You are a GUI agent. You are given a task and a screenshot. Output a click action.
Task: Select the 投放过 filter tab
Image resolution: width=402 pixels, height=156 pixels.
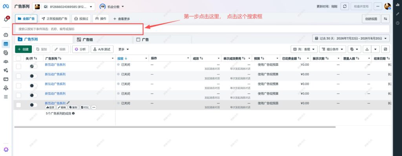point(81,19)
